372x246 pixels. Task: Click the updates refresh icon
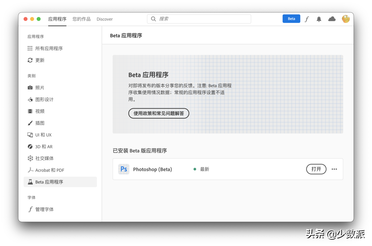(x=30, y=60)
